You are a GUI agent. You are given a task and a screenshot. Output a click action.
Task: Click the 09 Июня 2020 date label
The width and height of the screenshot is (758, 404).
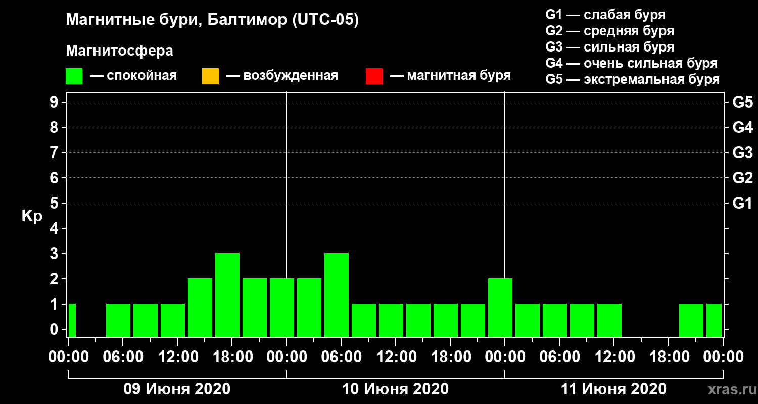click(177, 389)
